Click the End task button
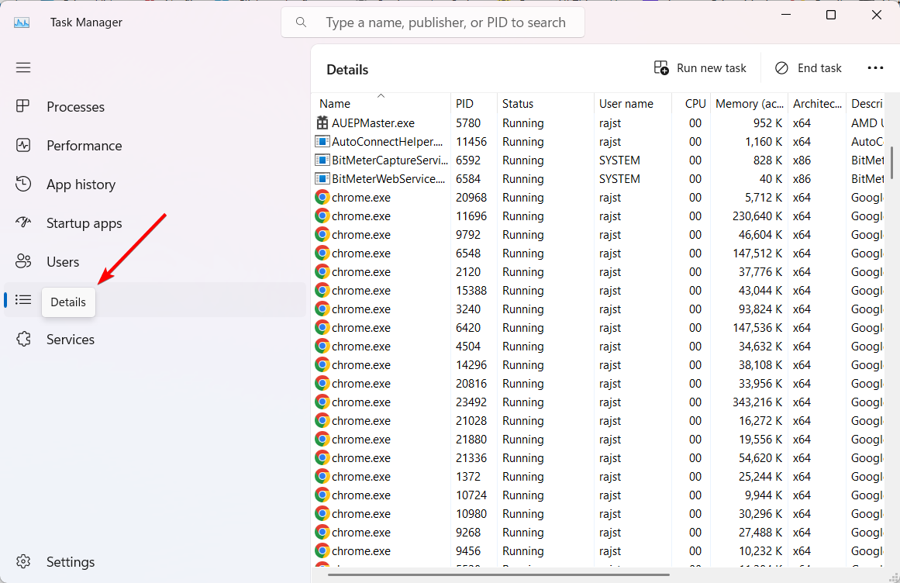Image resolution: width=900 pixels, height=583 pixels. (809, 68)
